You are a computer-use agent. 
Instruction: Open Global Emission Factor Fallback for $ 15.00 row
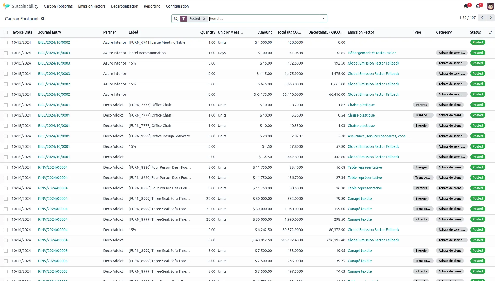[x=373, y=63]
